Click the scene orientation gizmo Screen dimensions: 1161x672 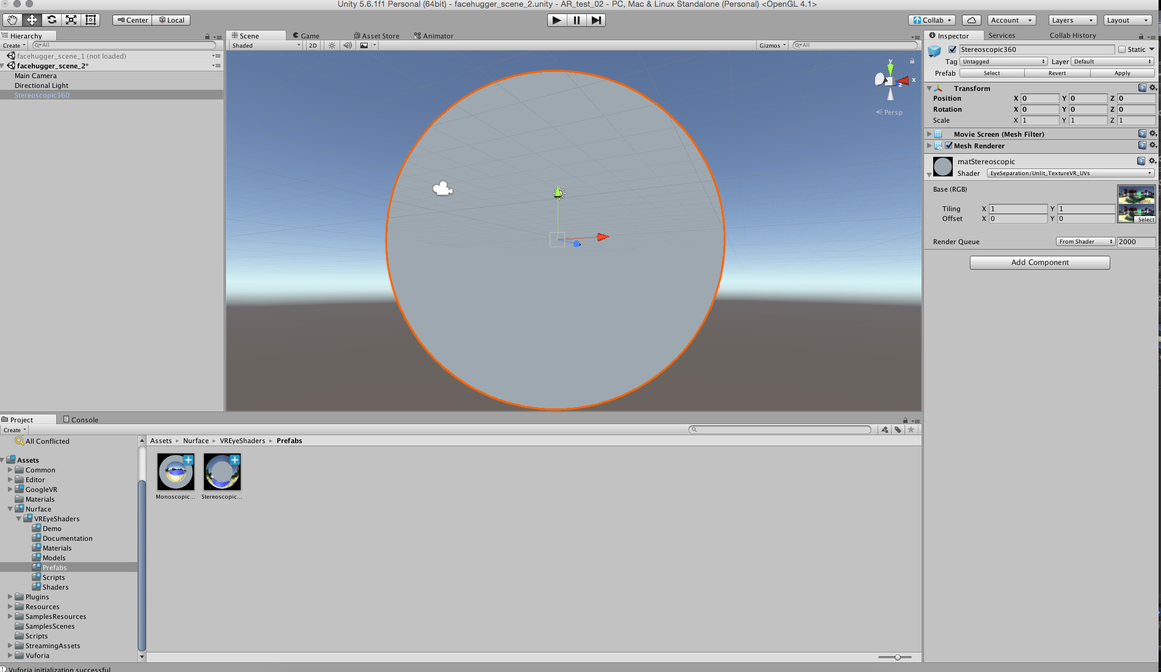890,80
